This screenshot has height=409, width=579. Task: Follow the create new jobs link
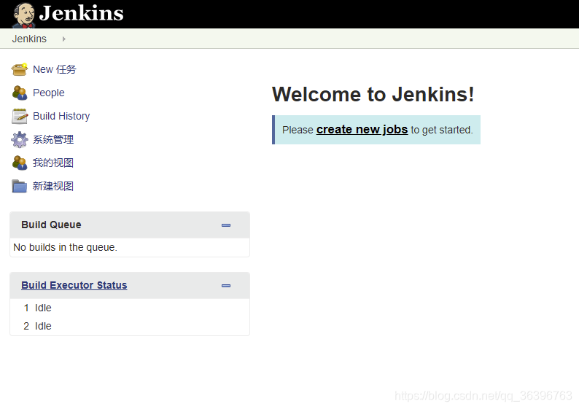362,130
